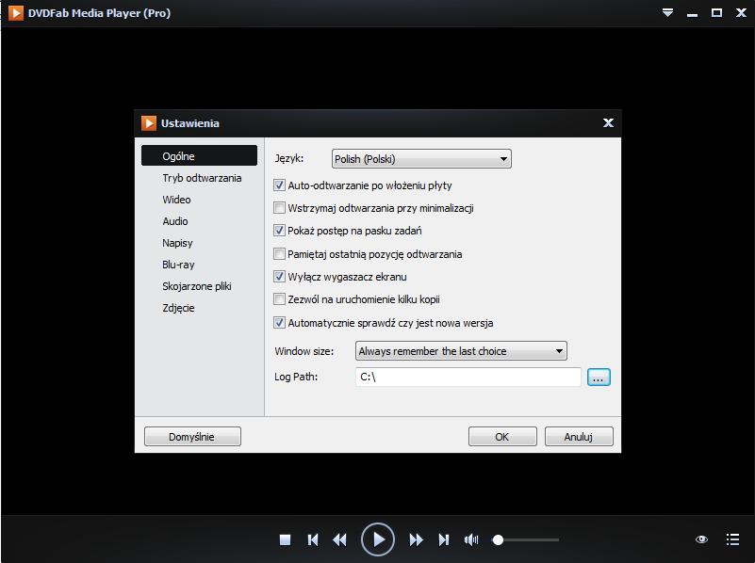755x563 pixels.
Task: Enable Wstrzymaj odtwarzania przy minimalizacji
Action: [279, 208]
